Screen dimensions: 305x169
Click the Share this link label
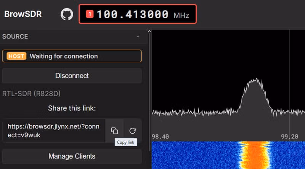coord(72,108)
